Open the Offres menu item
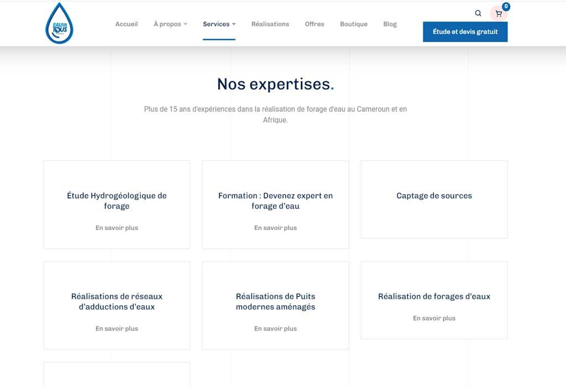This screenshot has width=566, height=387. (315, 24)
